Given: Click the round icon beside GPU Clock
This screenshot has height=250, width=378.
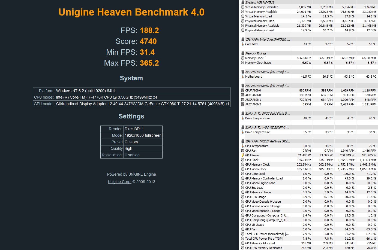Looking at the screenshot, I should pyautogui.click(x=243, y=160).
